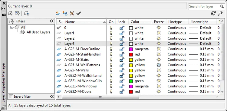Viewport: 227px width, 111px height.
Task: Click the Delete Layer icon
Action: (72, 13)
